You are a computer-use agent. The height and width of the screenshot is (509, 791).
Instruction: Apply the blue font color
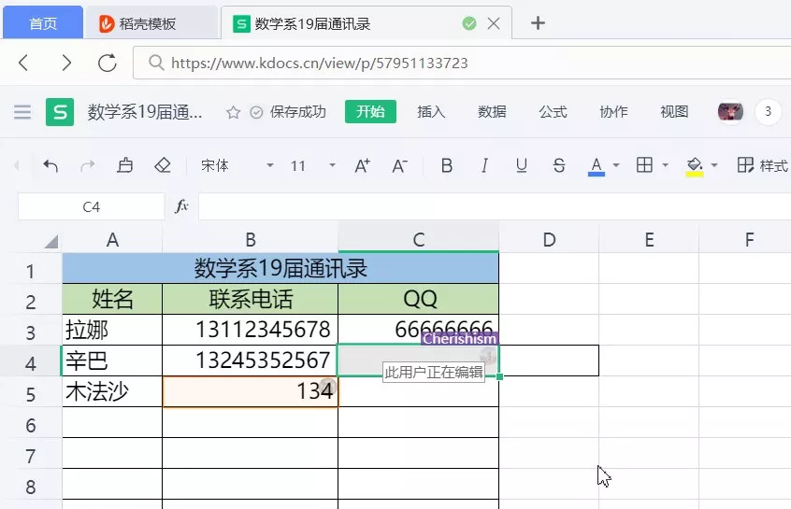(597, 166)
